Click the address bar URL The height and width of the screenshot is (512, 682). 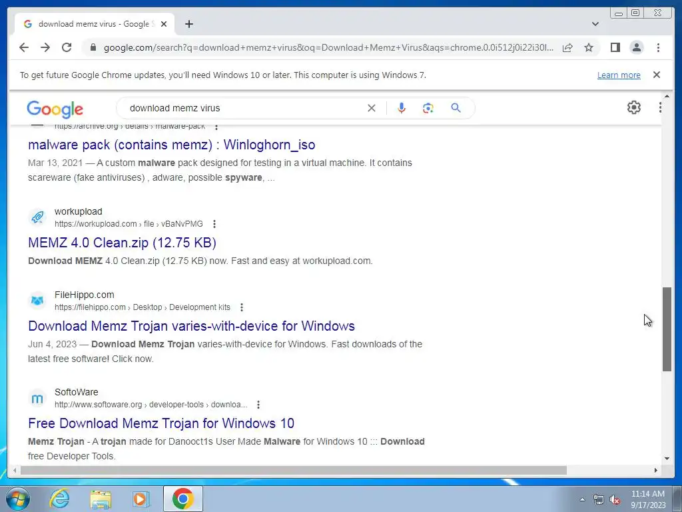[328, 47]
